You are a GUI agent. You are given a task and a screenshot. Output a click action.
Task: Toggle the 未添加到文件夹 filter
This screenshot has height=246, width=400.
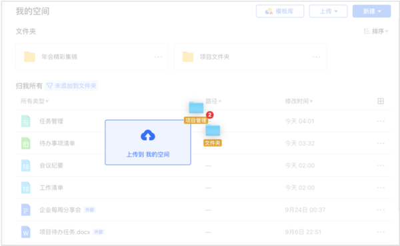click(71, 86)
